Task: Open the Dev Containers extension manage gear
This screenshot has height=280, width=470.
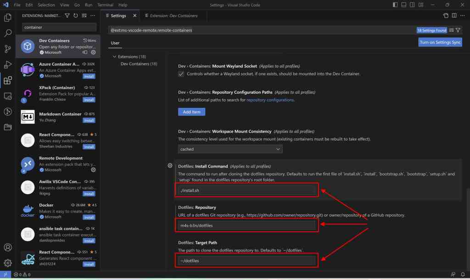Action: [93, 52]
